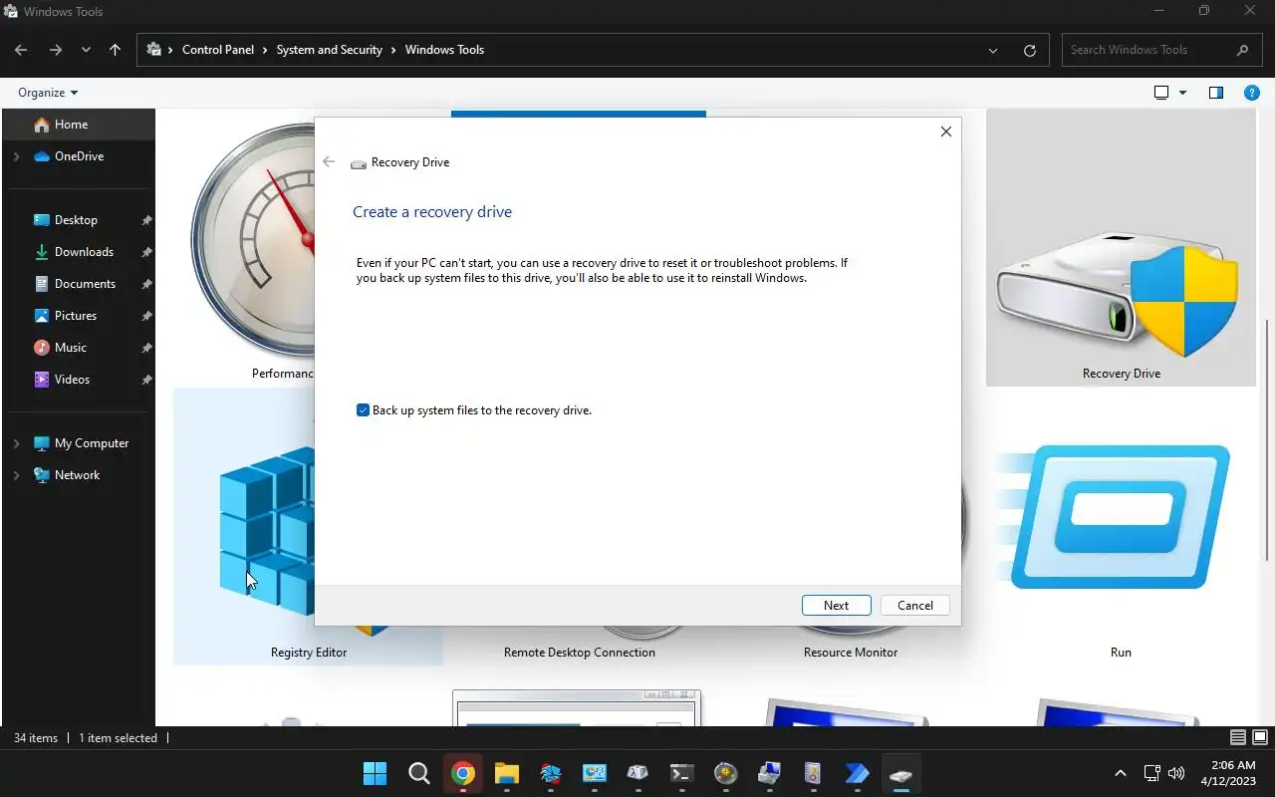Select Network in navigation pane
The image size is (1275, 797).
coord(77,475)
